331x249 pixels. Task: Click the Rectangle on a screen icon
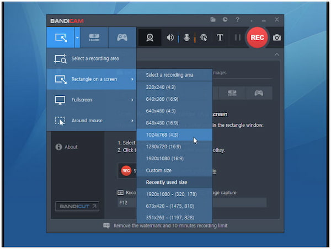pyautogui.click(x=61, y=79)
